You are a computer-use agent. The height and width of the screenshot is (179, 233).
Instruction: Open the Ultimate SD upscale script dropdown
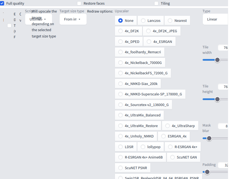(38, 19)
